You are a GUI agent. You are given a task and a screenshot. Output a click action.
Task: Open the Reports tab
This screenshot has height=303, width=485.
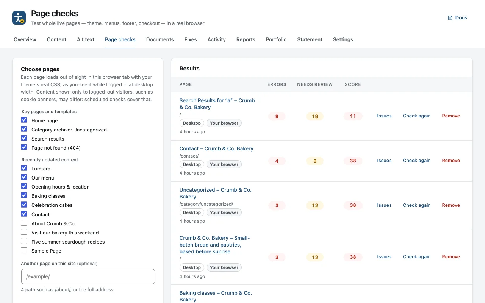pos(246,39)
